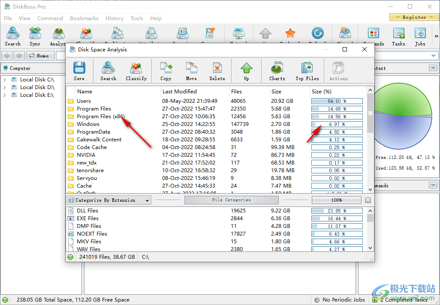This screenshot has height=305, width=440.
Task: Click the Refresh circular arrow icon
Action: point(318,33)
